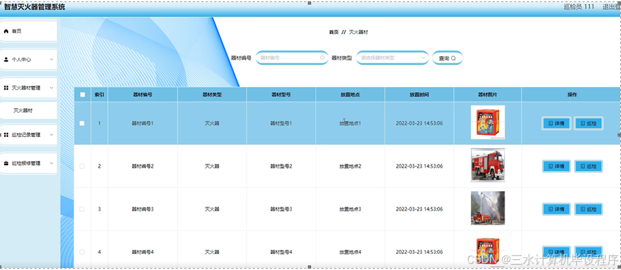Click cell 器材型号2
621x270 pixels.
tap(281, 166)
